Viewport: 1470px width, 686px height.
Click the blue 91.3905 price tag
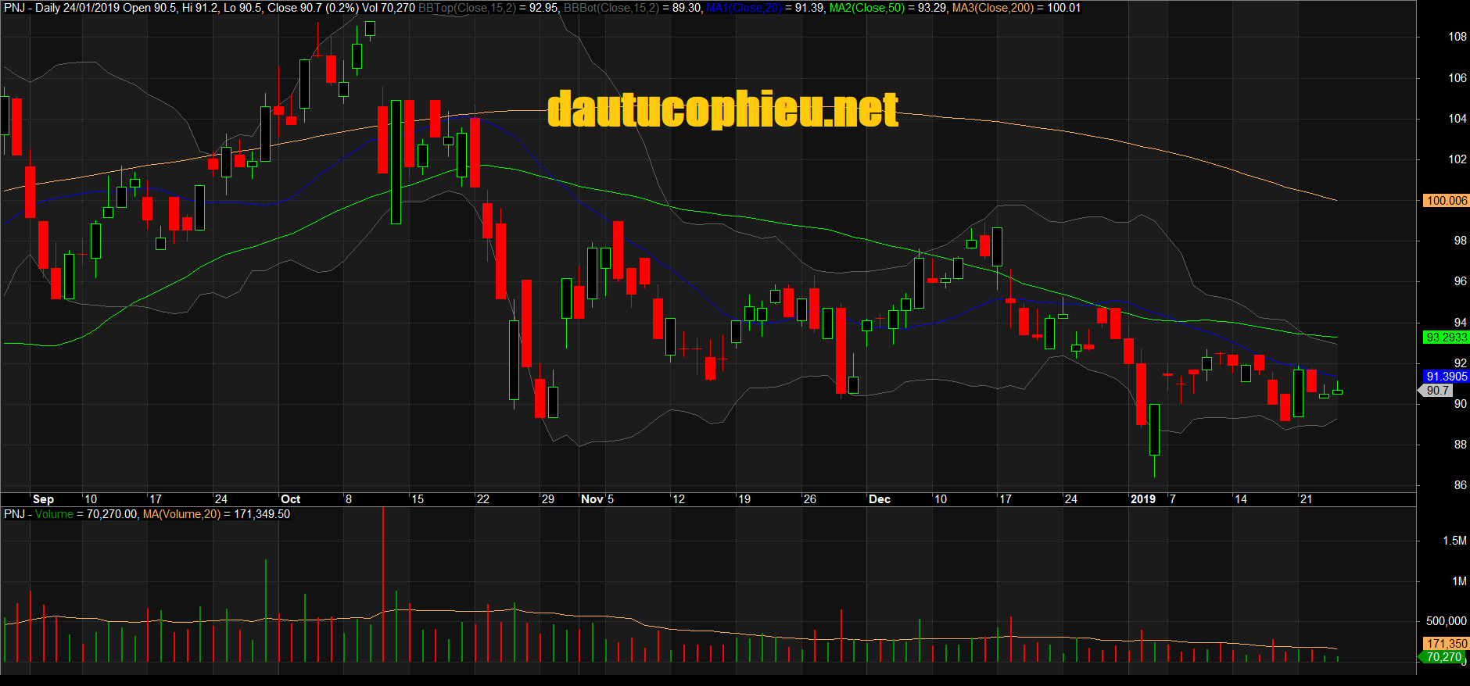1446,377
